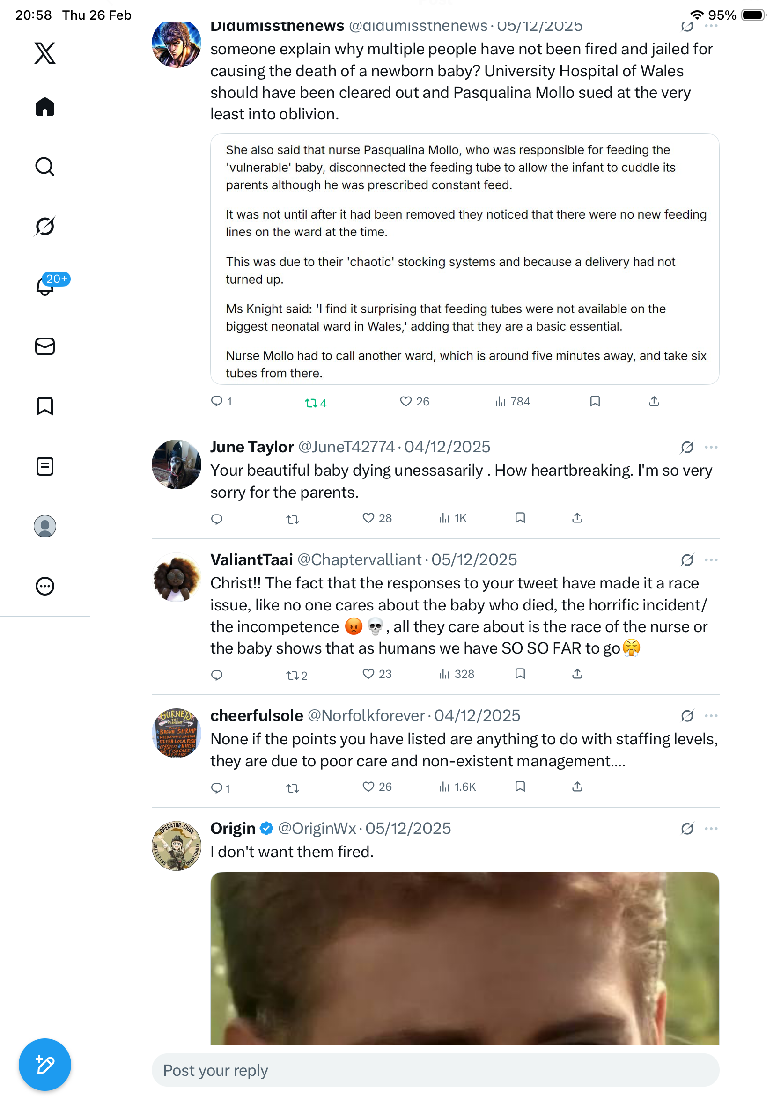Image resolution: width=781 pixels, height=1118 pixels.
Task: Open the @Norfolkforever profile link
Action: click(x=366, y=716)
